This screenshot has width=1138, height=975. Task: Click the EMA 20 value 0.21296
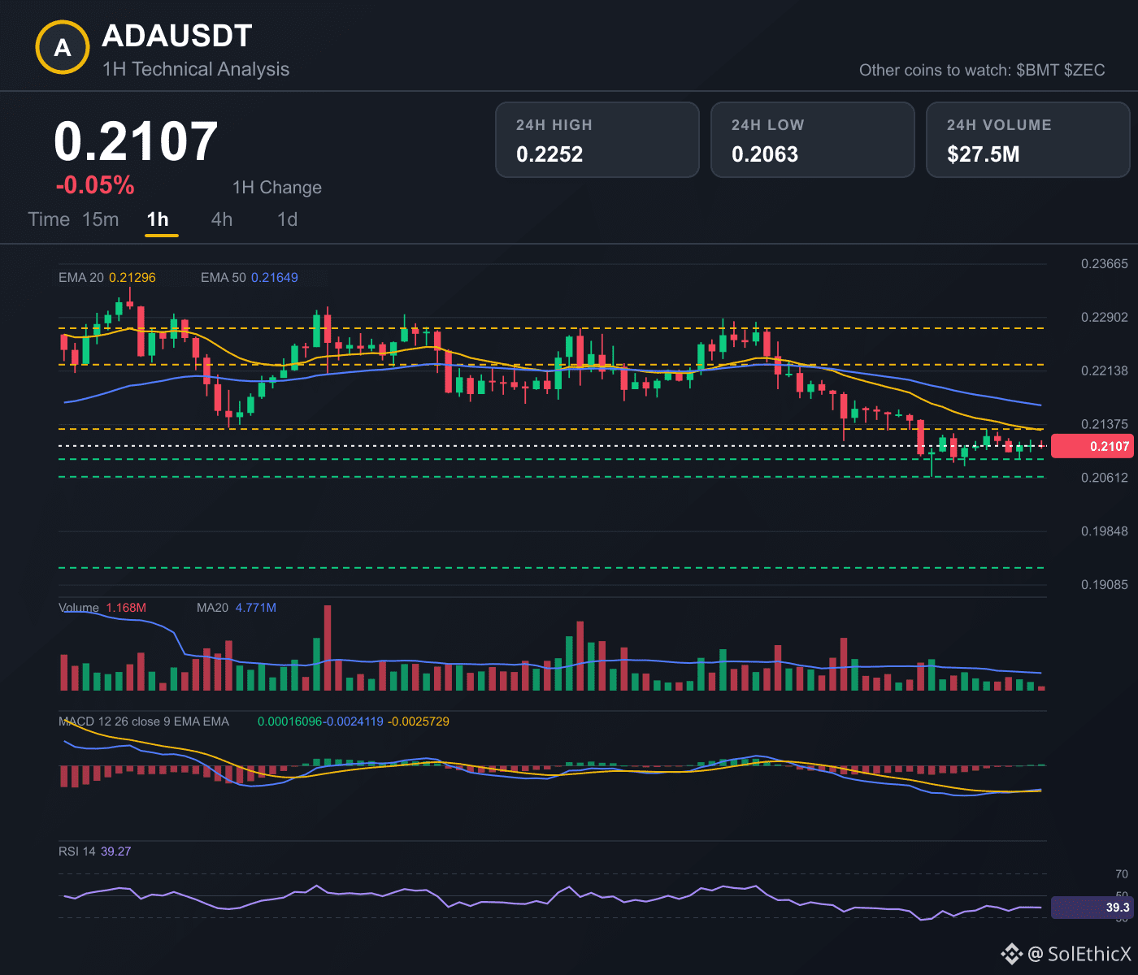[x=132, y=278]
